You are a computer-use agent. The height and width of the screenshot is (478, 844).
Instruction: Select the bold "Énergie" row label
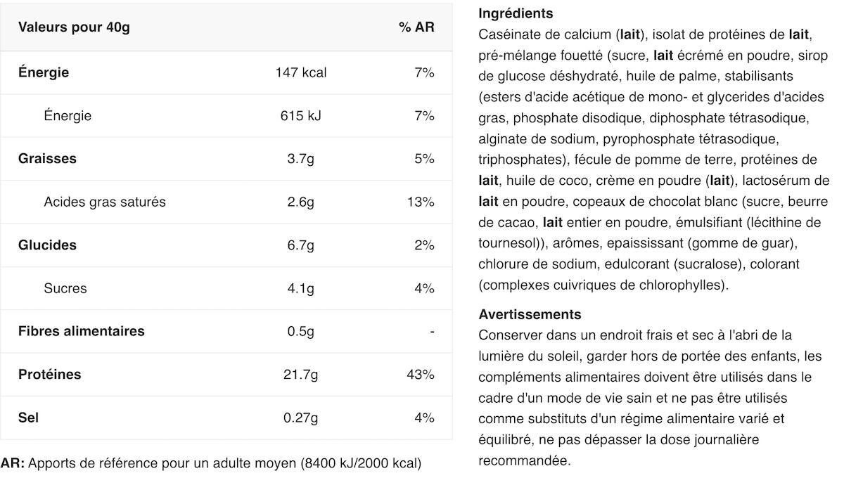(x=44, y=72)
